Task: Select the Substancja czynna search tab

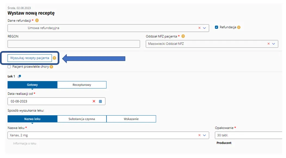Action: [x=82, y=119]
